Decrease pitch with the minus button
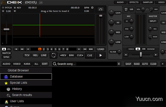Screen dimensions: 166x107 pos(3,8)
